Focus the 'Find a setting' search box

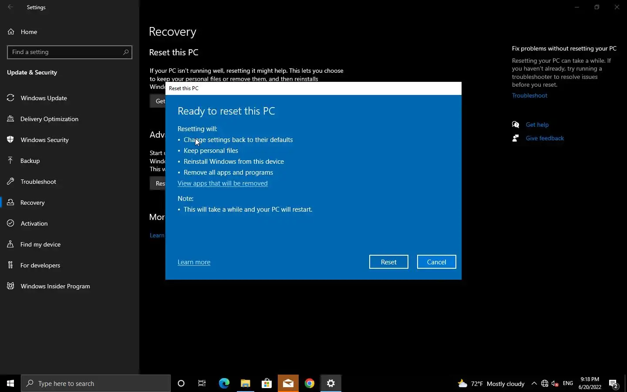pyautogui.click(x=70, y=52)
